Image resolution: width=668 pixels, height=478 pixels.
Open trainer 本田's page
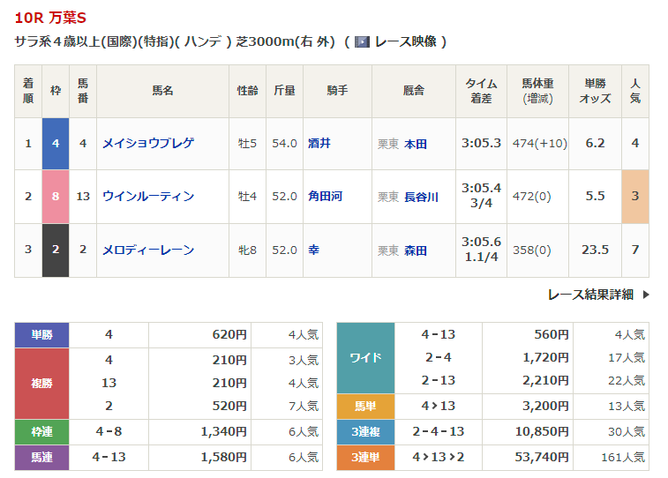(x=416, y=144)
